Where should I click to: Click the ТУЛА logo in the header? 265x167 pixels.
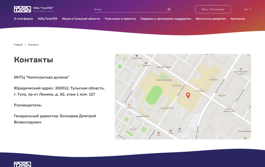[x=22, y=9]
